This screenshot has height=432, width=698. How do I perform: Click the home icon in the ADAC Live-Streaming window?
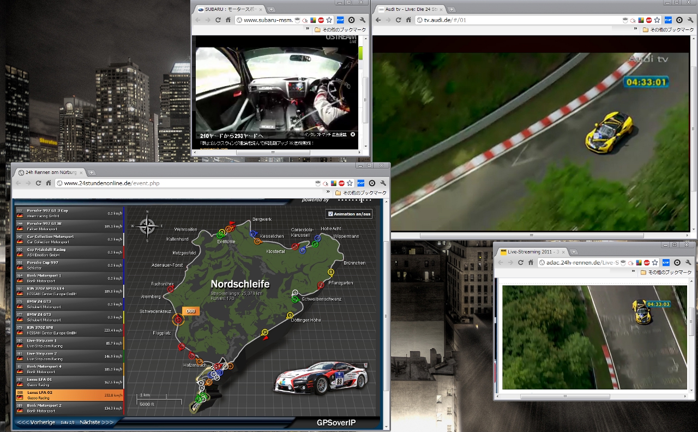tap(531, 262)
